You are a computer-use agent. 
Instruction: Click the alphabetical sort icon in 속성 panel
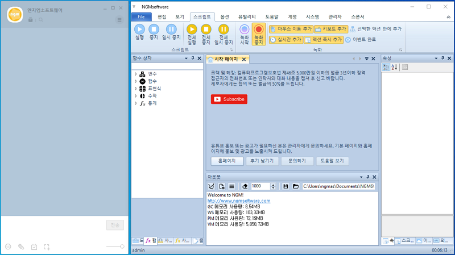(x=394, y=67)
